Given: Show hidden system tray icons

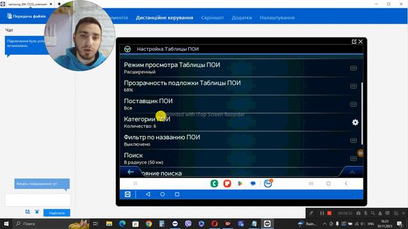Looking at the screenshot, I should pyautogui.click(x=324, y=223).
